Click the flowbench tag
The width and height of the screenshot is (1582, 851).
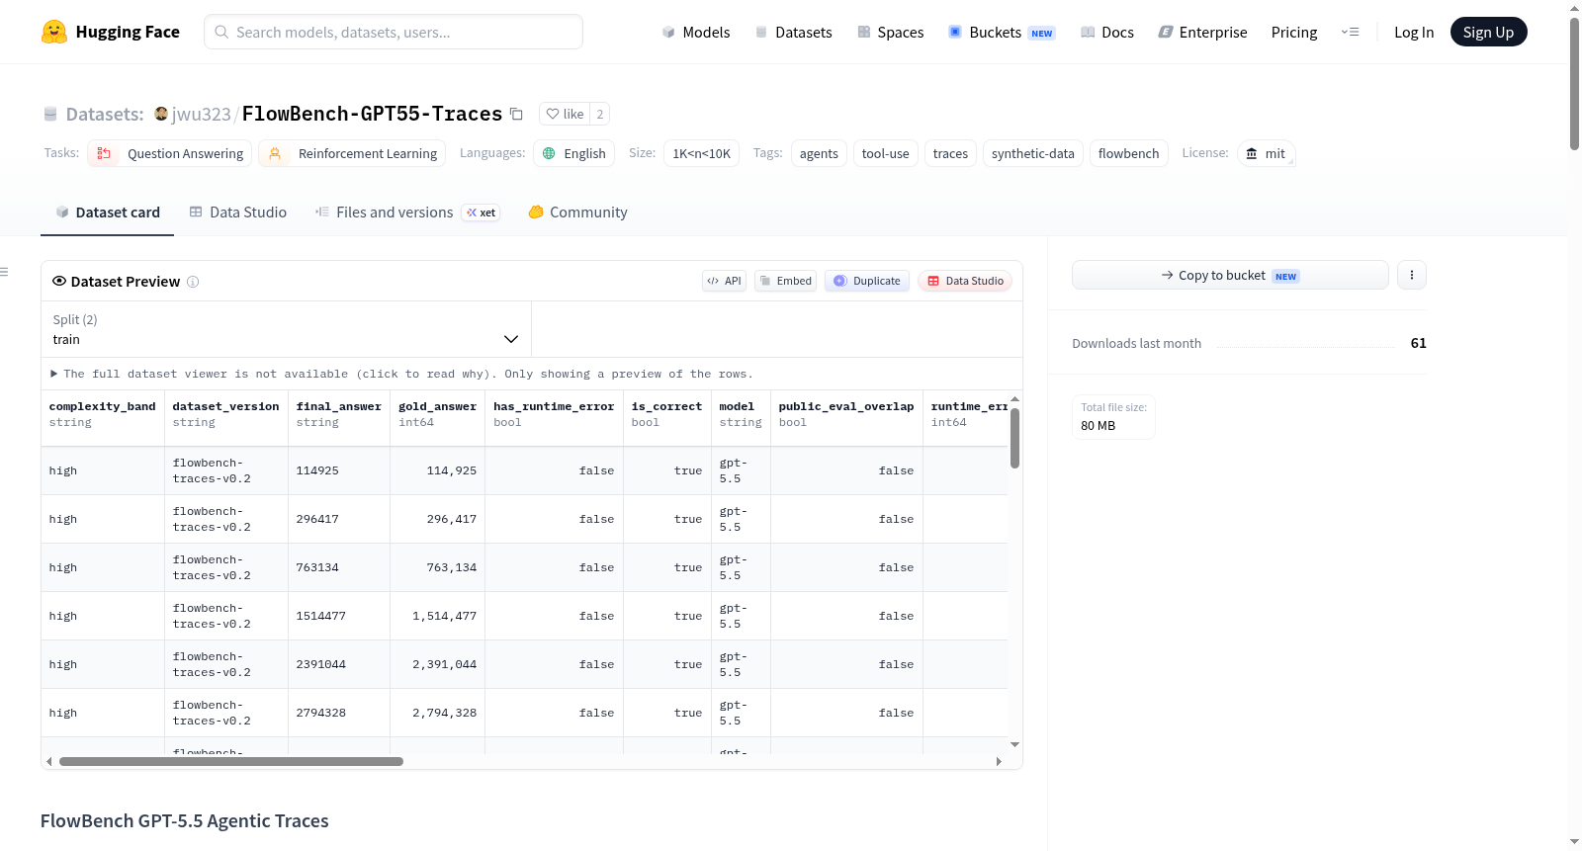tap(1128, 153)
